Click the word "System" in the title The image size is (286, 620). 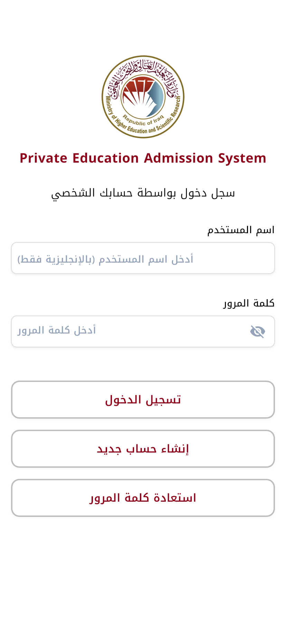242,158
